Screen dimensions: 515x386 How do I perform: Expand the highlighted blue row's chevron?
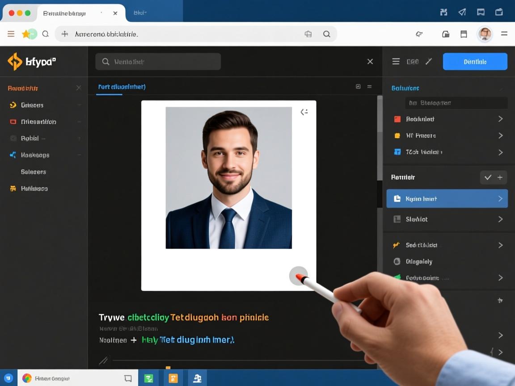point(500,199)
